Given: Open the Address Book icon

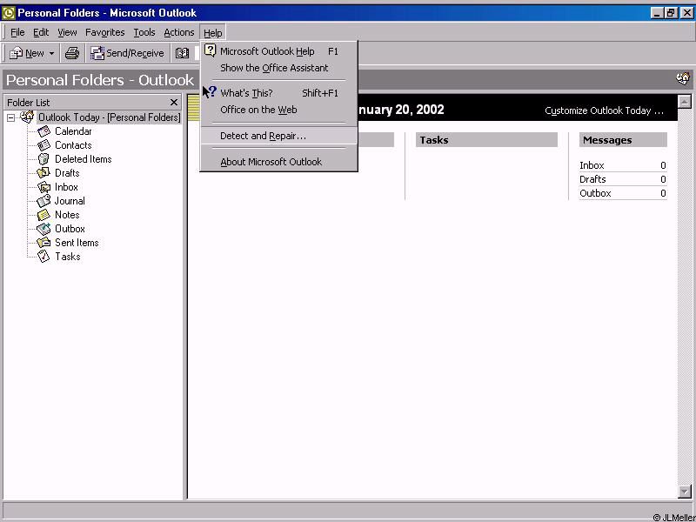Looking at the screenshot, I should (182, 53).
